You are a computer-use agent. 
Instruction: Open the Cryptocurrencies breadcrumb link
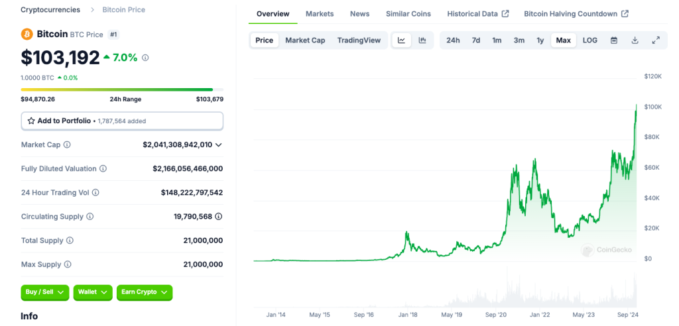pyautogui.click(x=50, y=9)
